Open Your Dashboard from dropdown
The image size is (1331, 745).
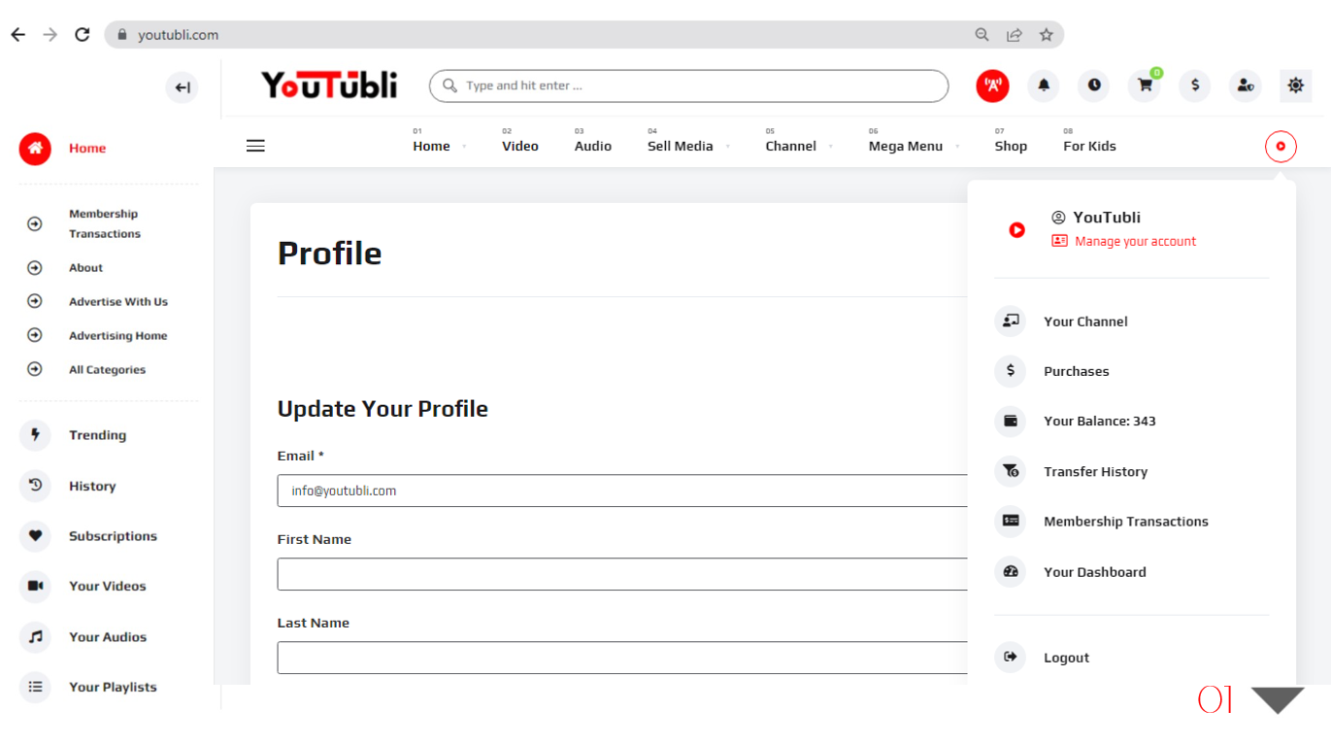1094,572
